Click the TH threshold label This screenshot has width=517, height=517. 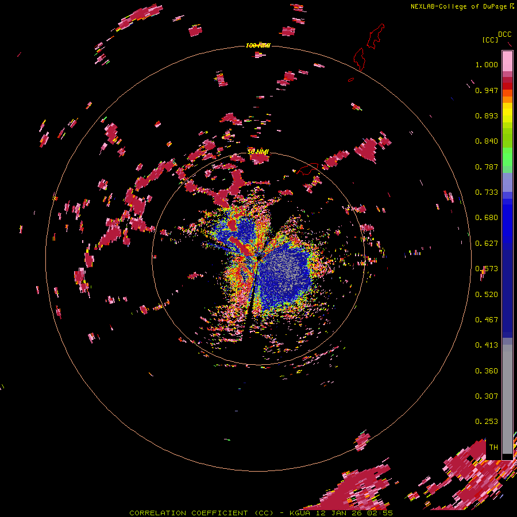(x=493, y=447)
